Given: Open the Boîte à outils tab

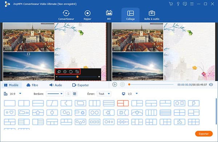Looking at the screenshot, I should pos(152,15).
